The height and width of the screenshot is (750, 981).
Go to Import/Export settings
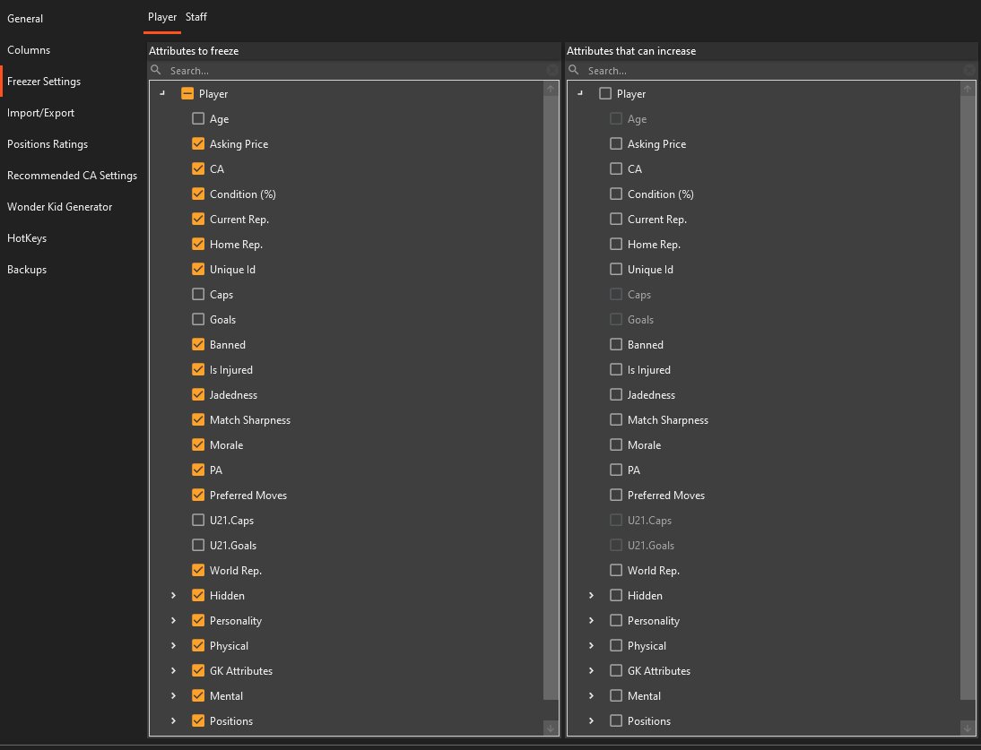point(40,113)
